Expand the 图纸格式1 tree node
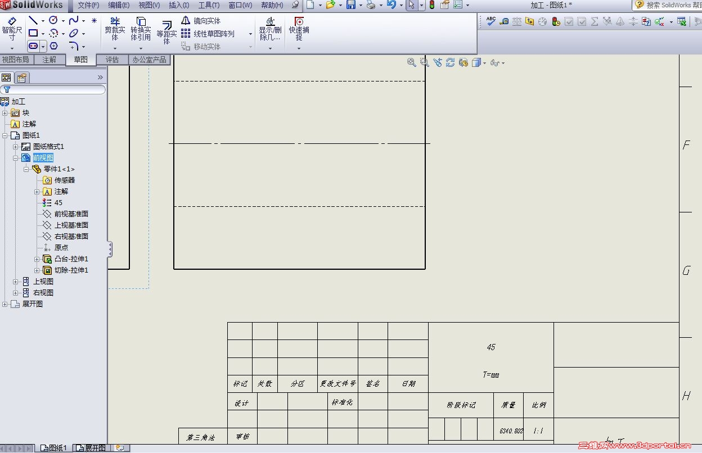702x453 pixels. [x=16, y=147]
